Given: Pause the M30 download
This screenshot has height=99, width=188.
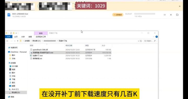Looking at the screenshot, I should (164, 15).
